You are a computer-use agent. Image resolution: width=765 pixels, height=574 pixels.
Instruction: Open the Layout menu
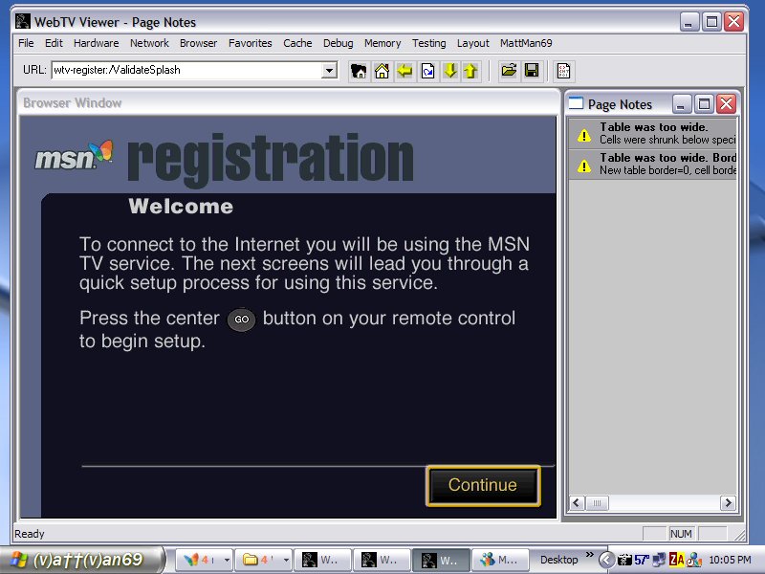click(x=472, y=43)
